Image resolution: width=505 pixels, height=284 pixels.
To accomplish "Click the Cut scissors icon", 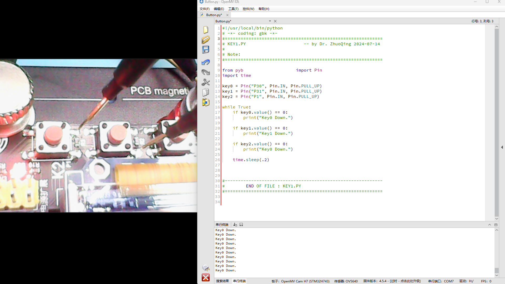I will (x=206, y=82).
